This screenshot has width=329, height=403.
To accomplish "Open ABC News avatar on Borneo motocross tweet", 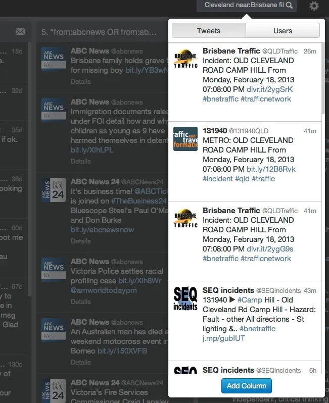I will tap(54, 330).
